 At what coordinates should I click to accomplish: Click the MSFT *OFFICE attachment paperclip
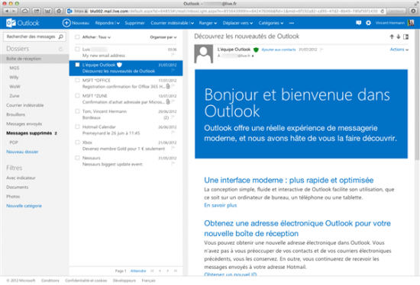point(168,86)
